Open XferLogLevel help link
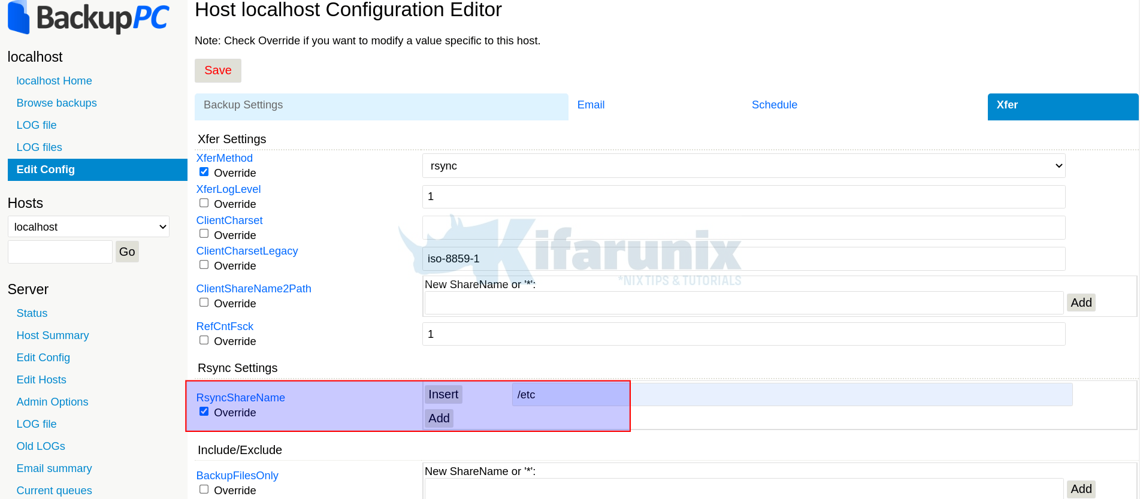 228,189
